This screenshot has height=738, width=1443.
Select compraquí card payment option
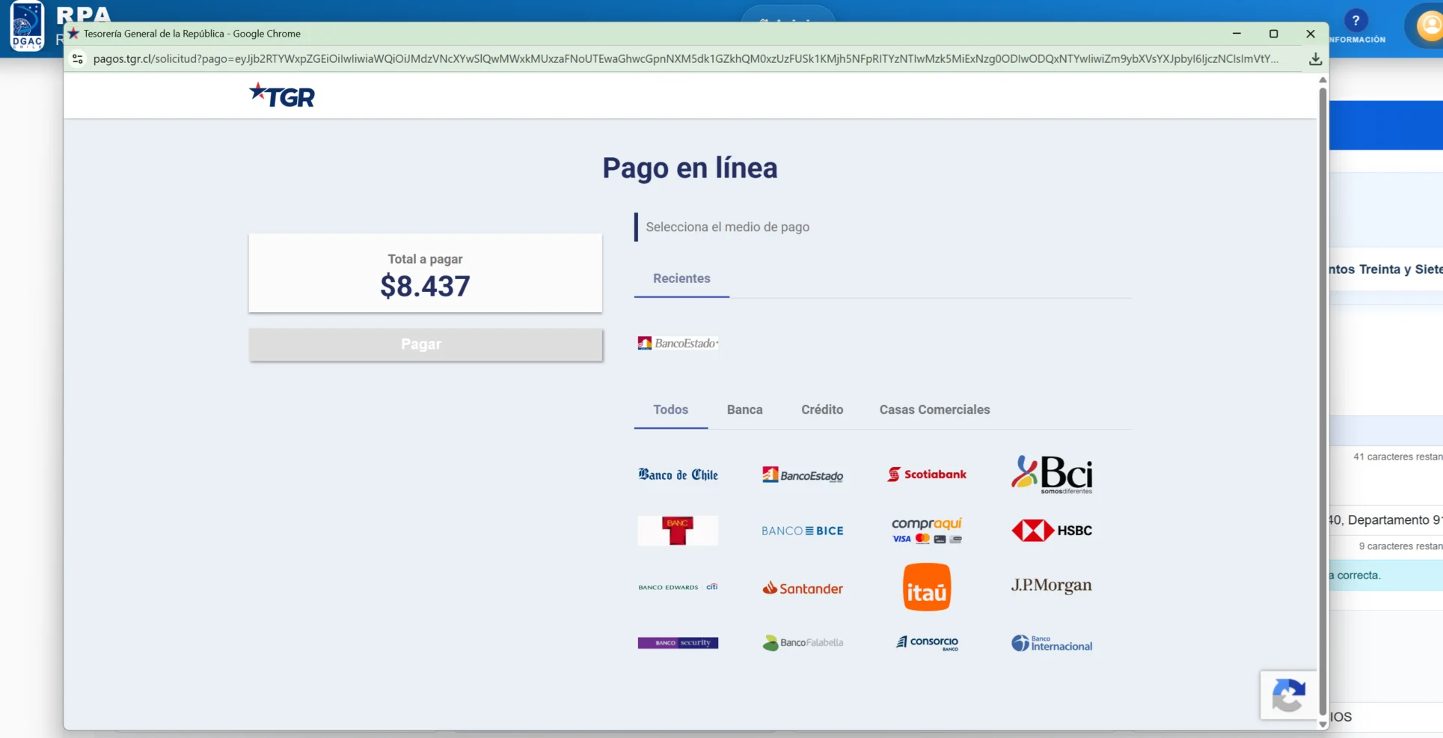click(927, 530)
